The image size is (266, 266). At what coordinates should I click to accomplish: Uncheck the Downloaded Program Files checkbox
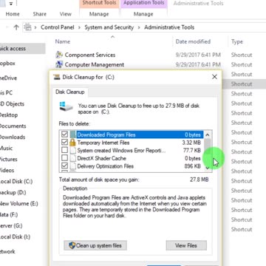point(64,134)
